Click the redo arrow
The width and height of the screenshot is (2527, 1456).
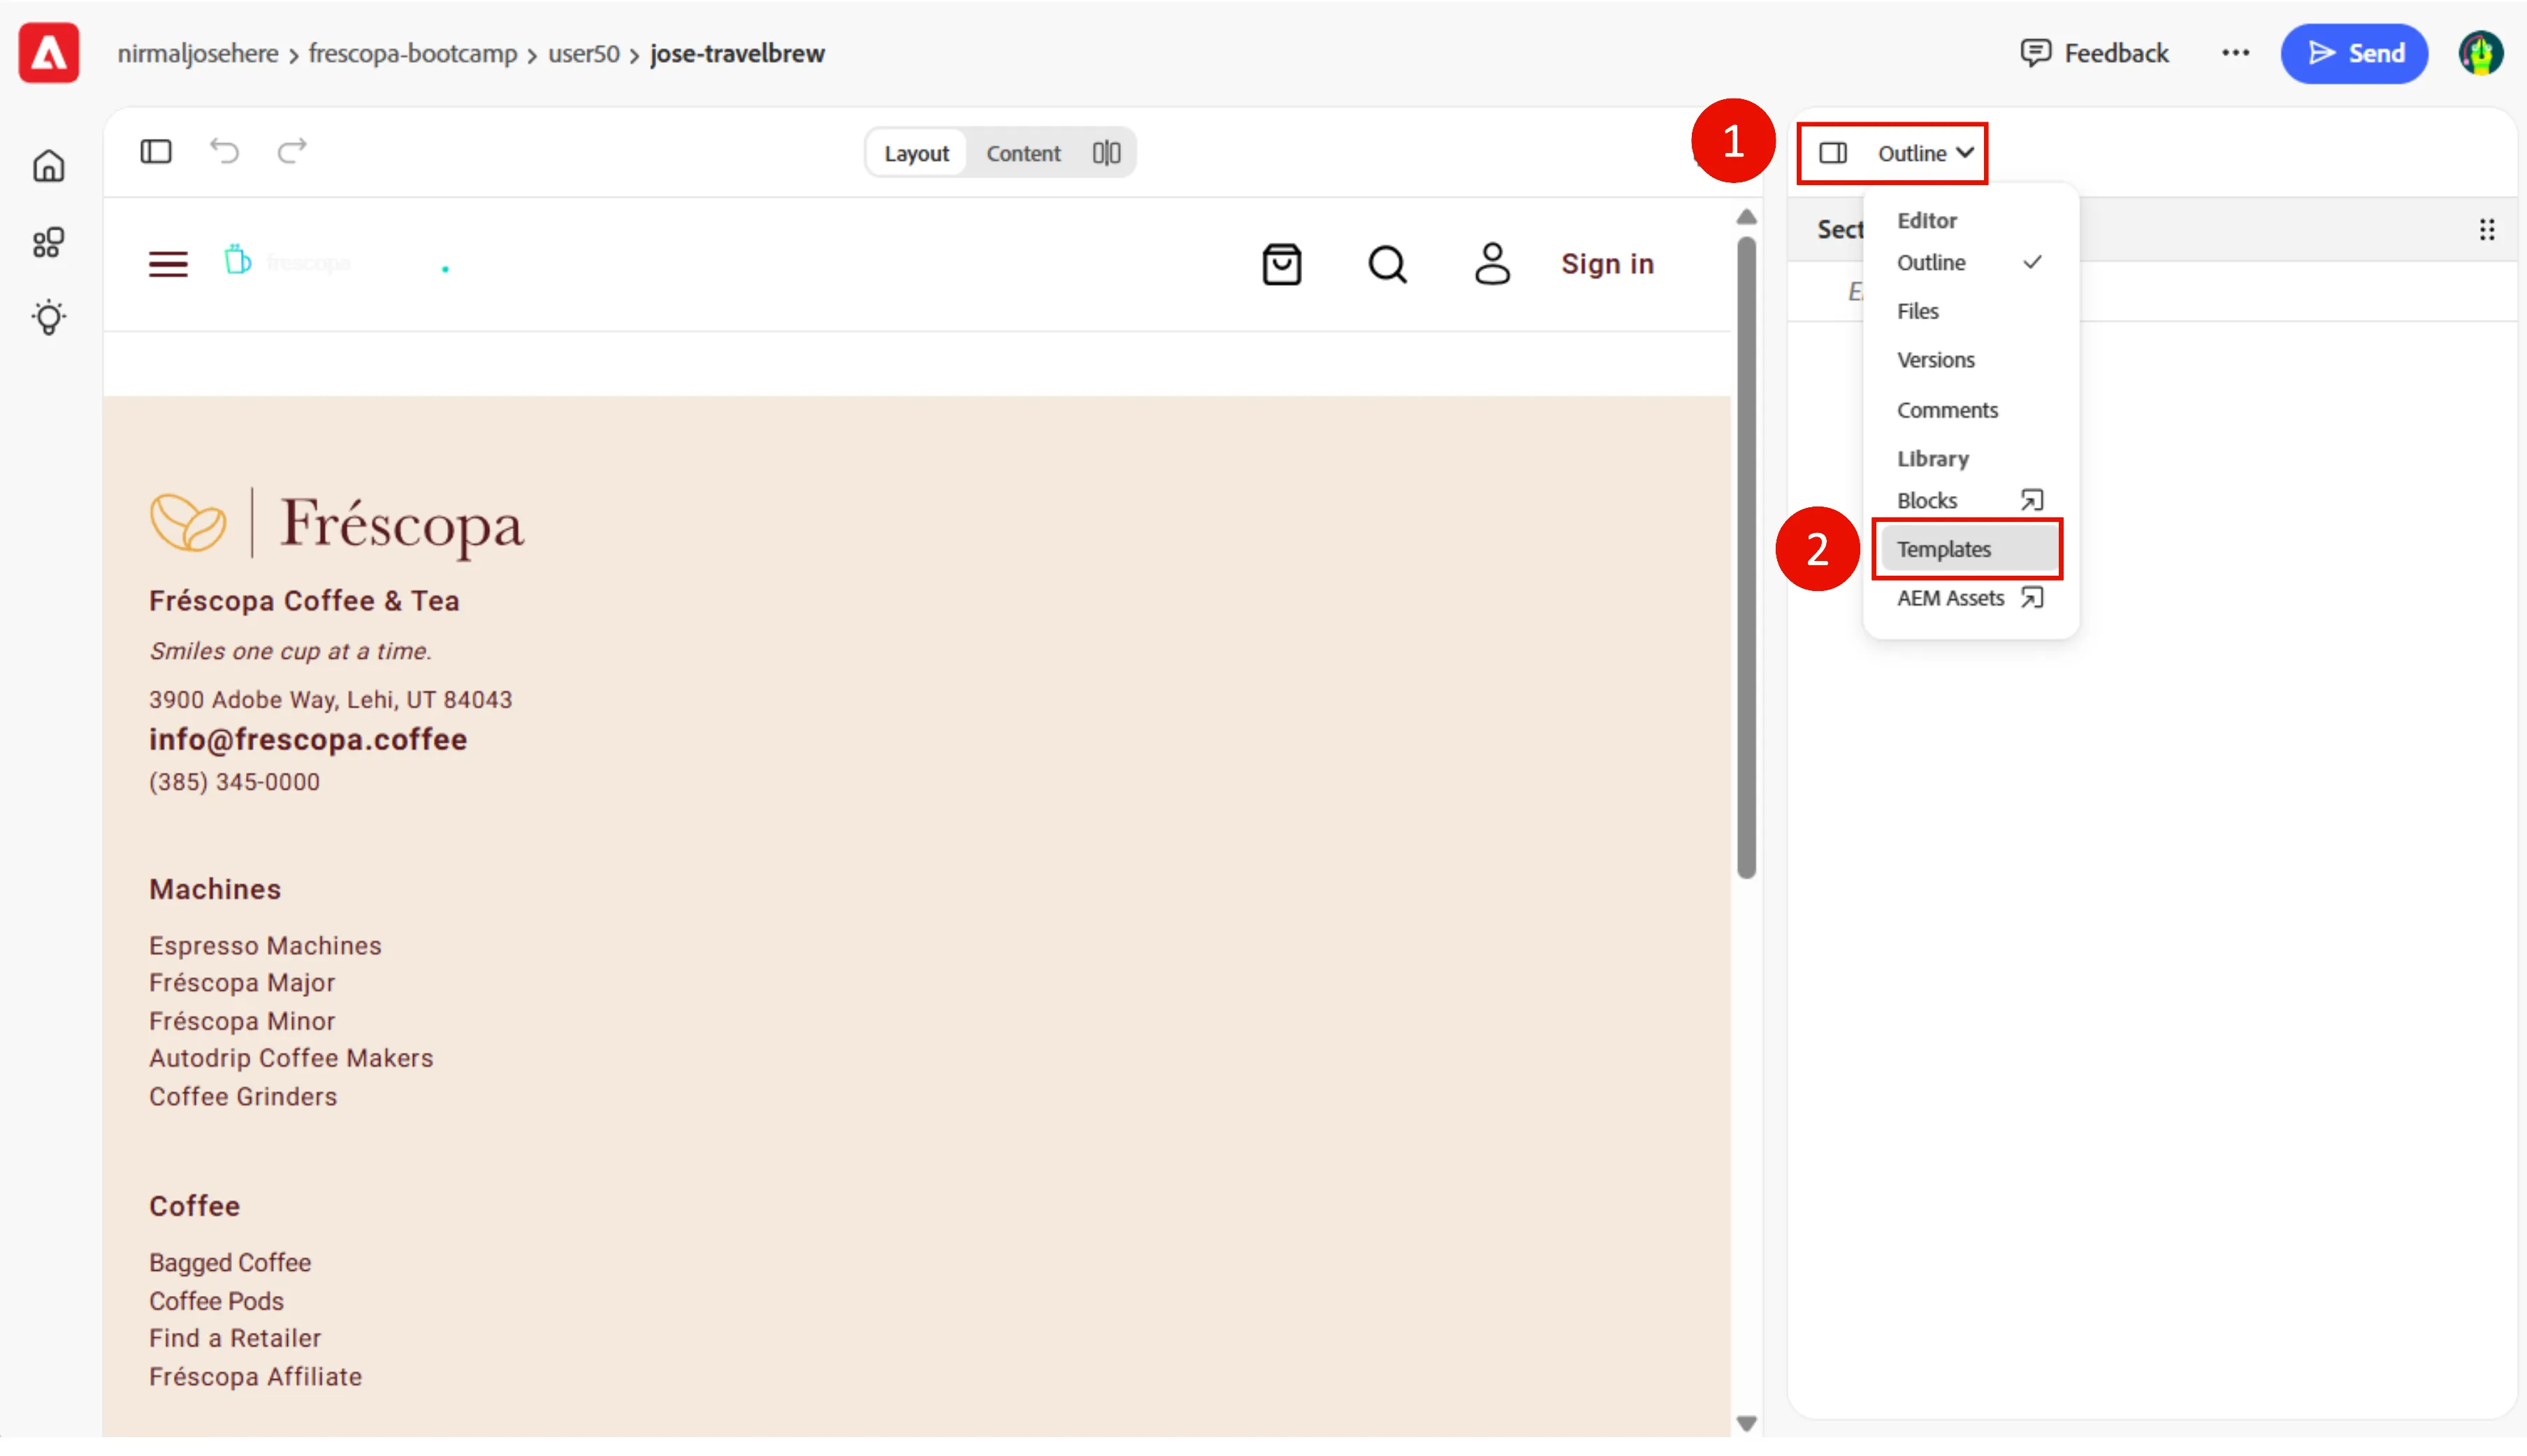tap(292, 152)
